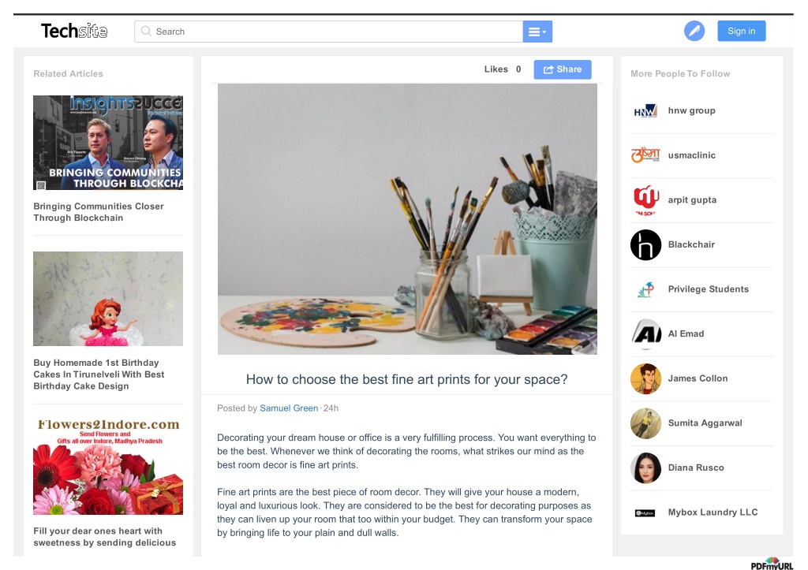Open the Flowers2Indore article thumbnail
The width and height of the screenshot is (808, 570).
108,467
